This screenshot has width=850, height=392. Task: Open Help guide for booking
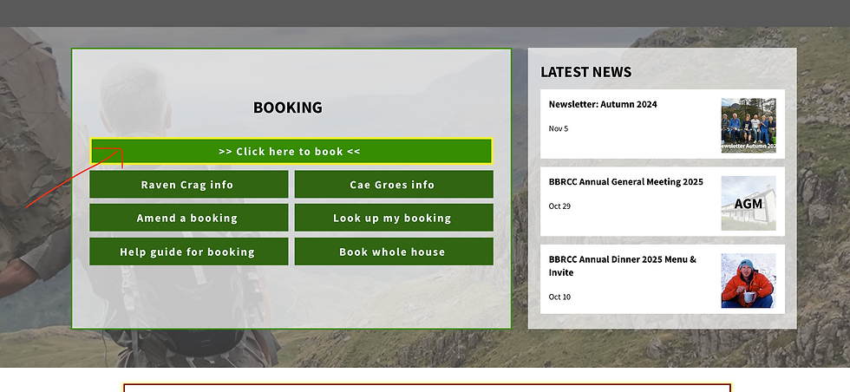point(189,252)
